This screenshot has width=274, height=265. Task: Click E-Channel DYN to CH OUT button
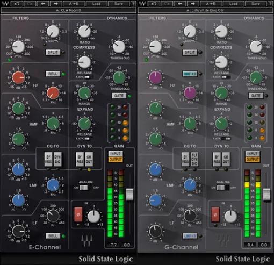click(89, 159)
